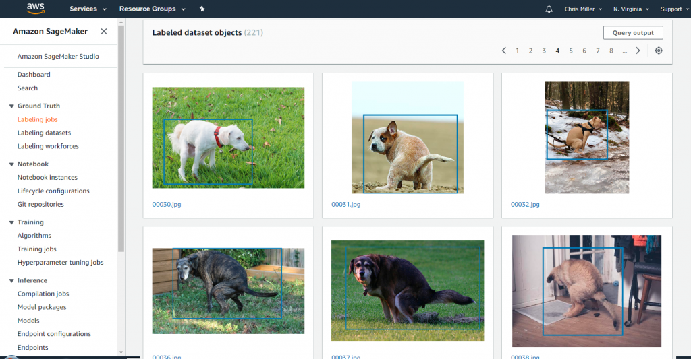The image size is (691, 359).
Task: Close the Amazon SageMaker sidebar panel
Action: [x=103, y=31]
